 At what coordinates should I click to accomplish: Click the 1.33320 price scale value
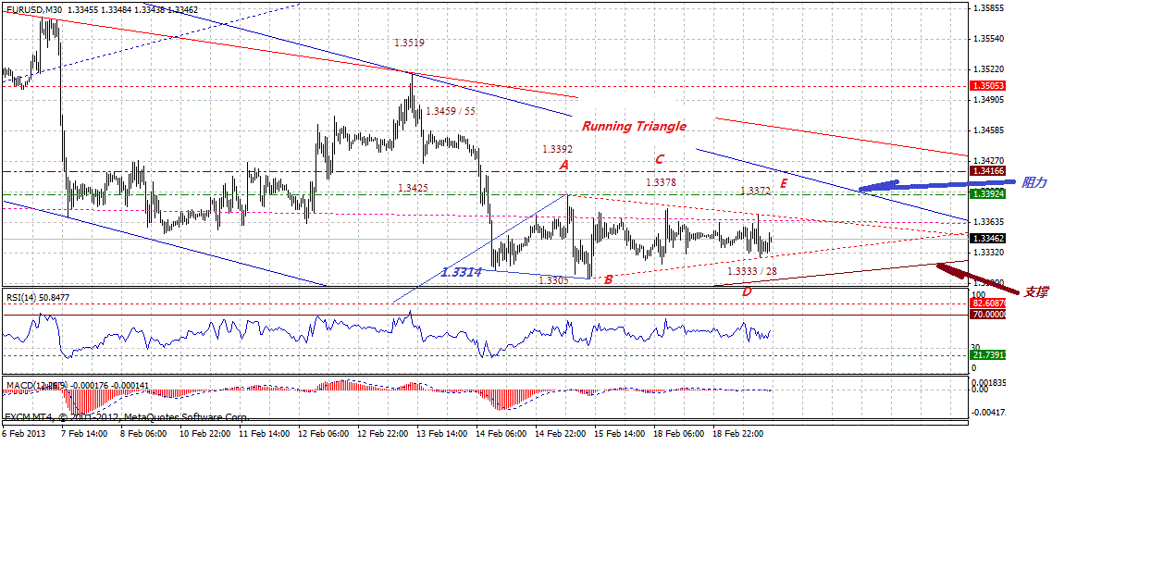tap(990, 252)
